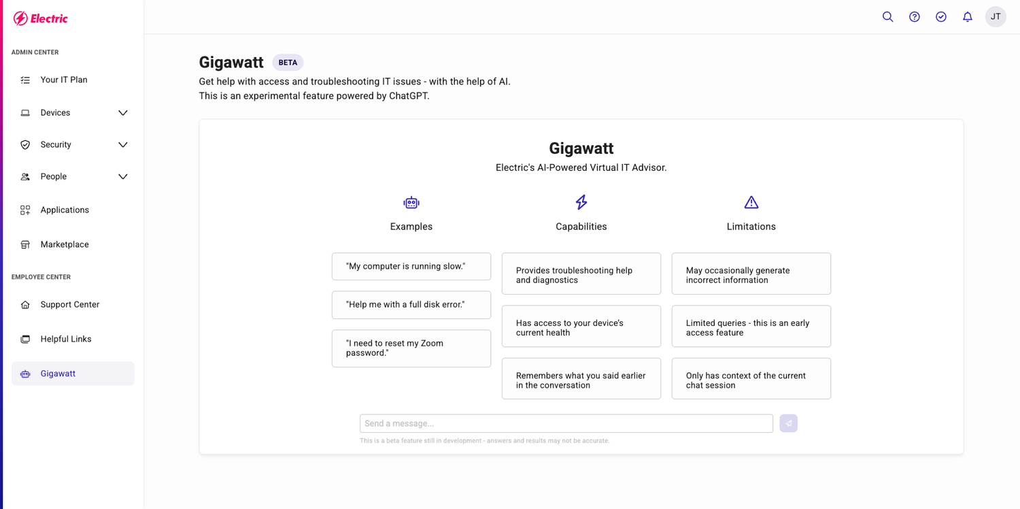Open Gigawatt from the sidebar
This screenshot has width=1020, height=509.
pos(59,373)
